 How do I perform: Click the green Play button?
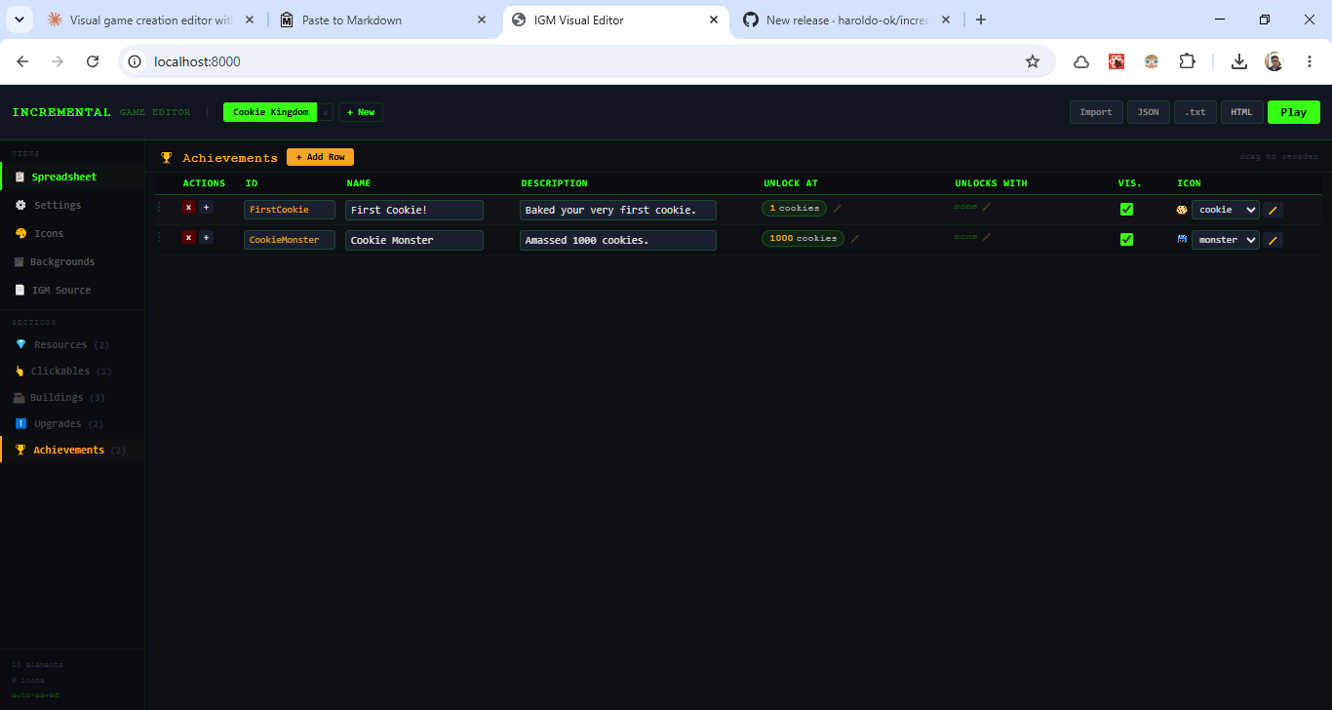click(1294, 112)
